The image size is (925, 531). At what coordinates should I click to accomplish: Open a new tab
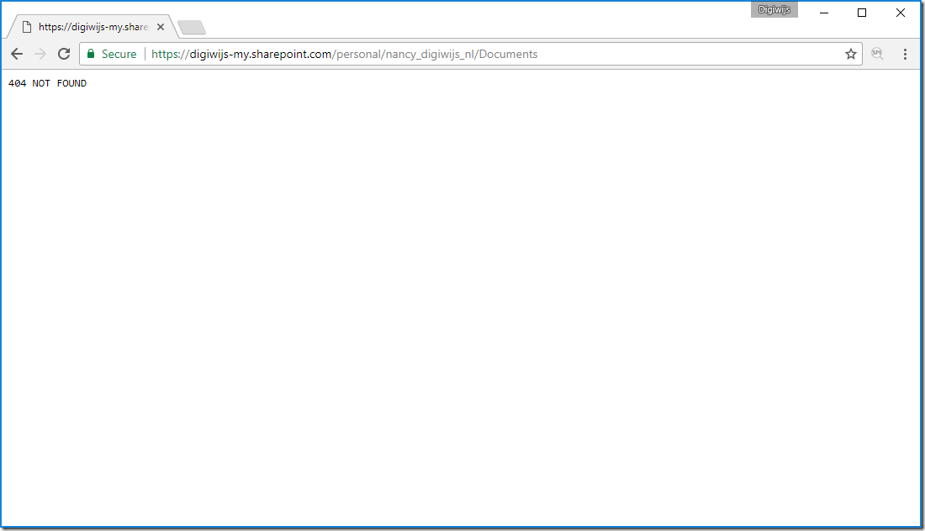(192, 27)
